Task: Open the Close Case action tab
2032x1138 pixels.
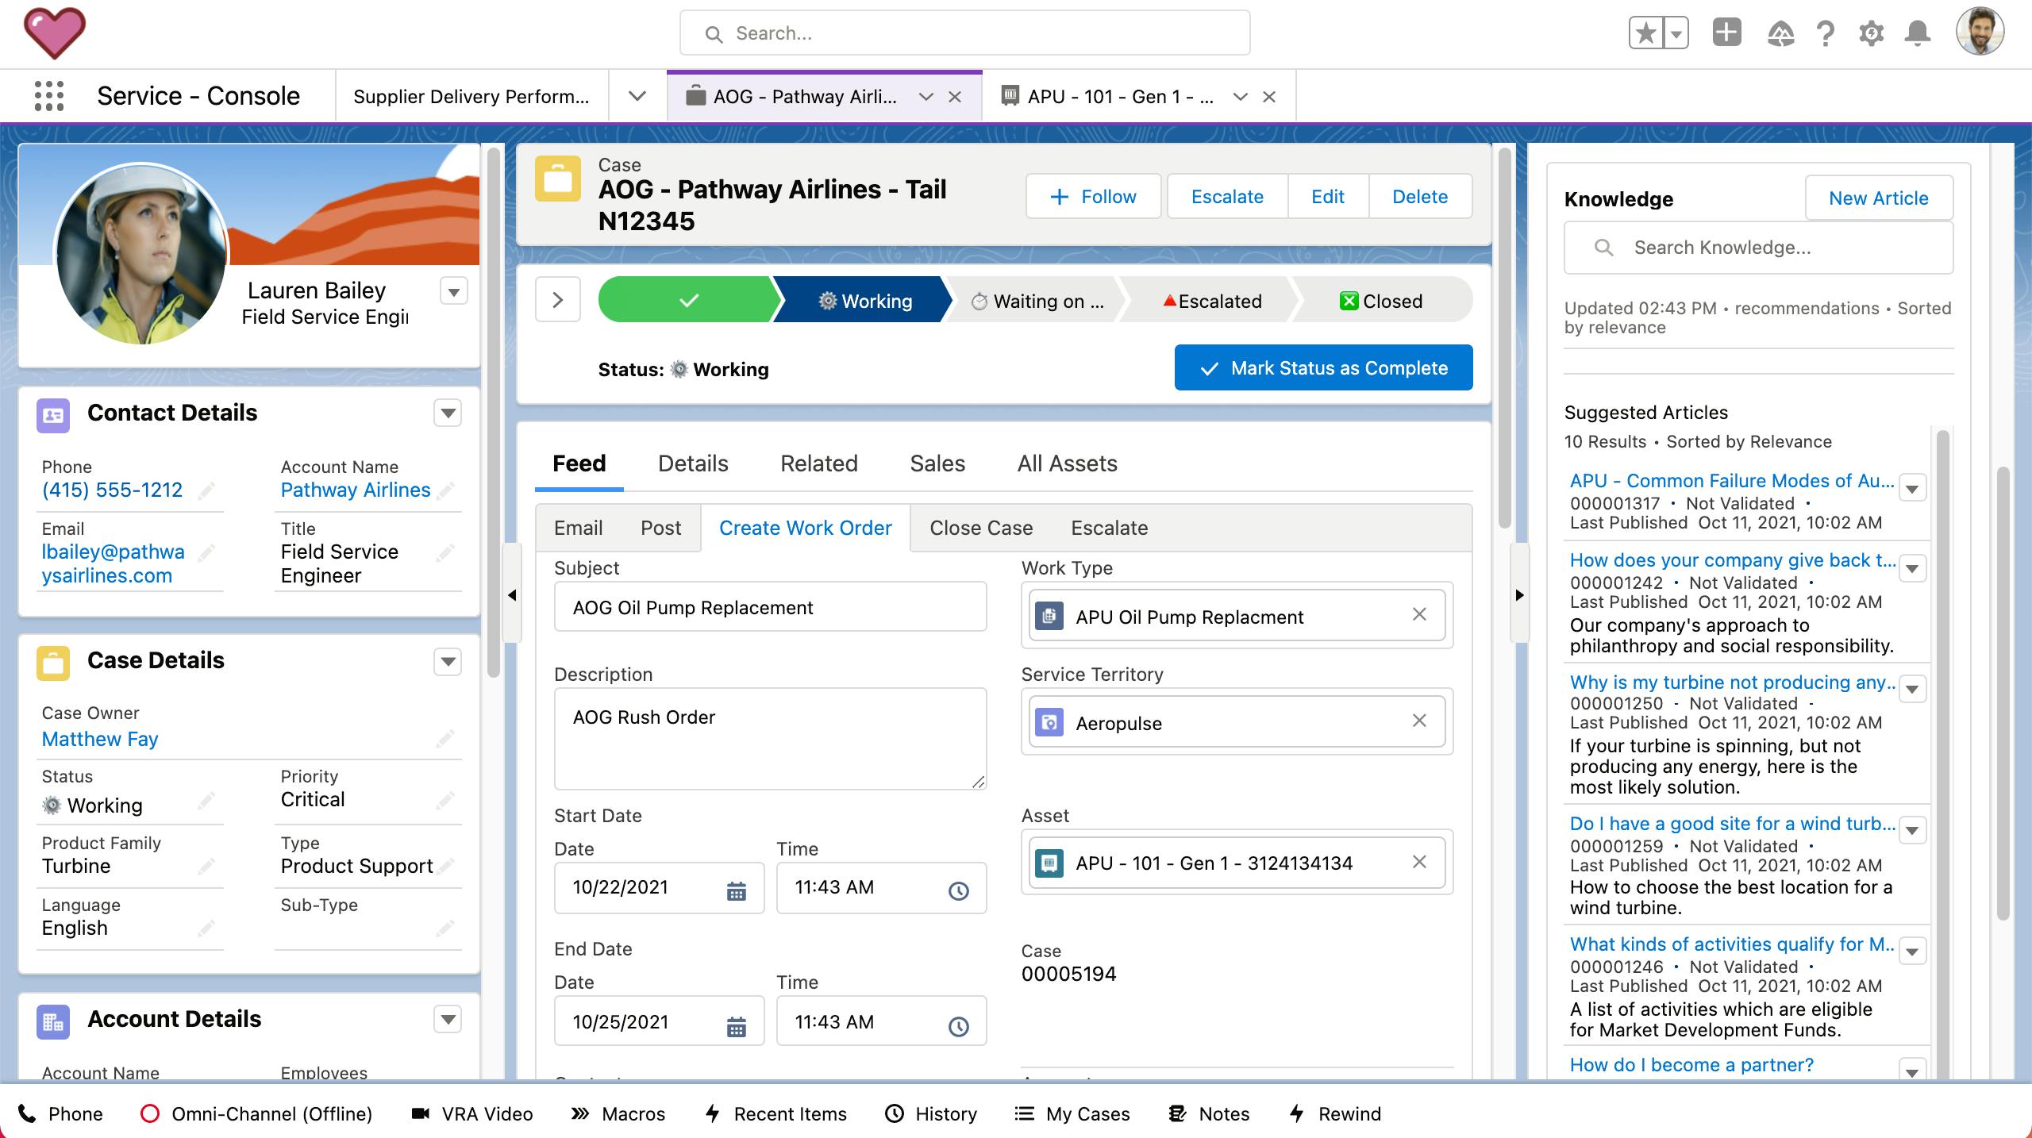Action: point(980,528)
